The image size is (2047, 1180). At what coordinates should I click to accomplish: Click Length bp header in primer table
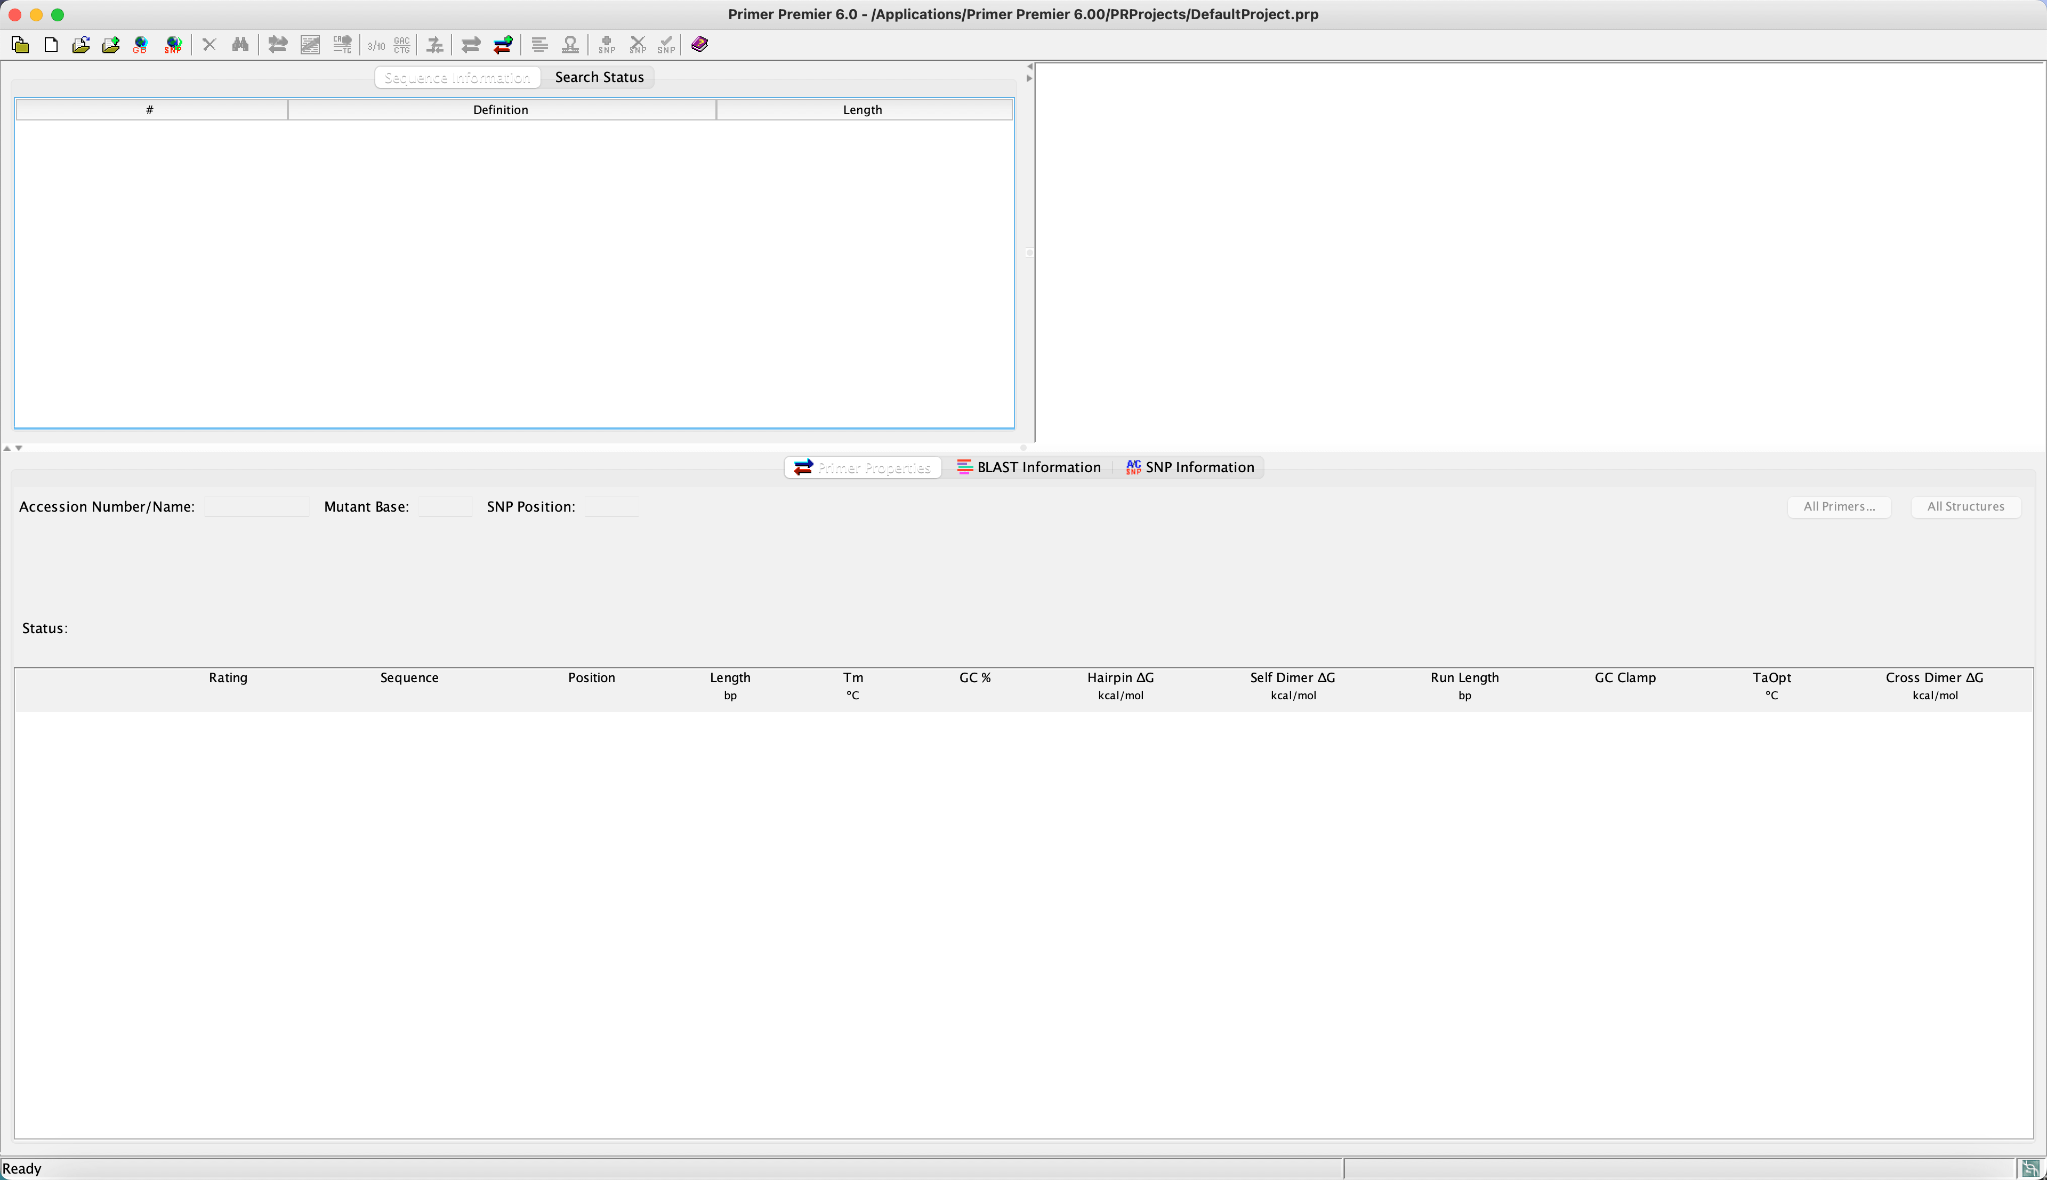pos(730,685)
